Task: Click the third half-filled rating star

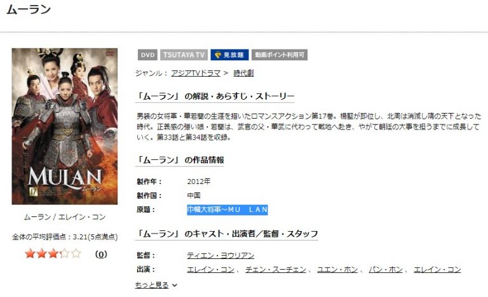Action: coord(53,254)
